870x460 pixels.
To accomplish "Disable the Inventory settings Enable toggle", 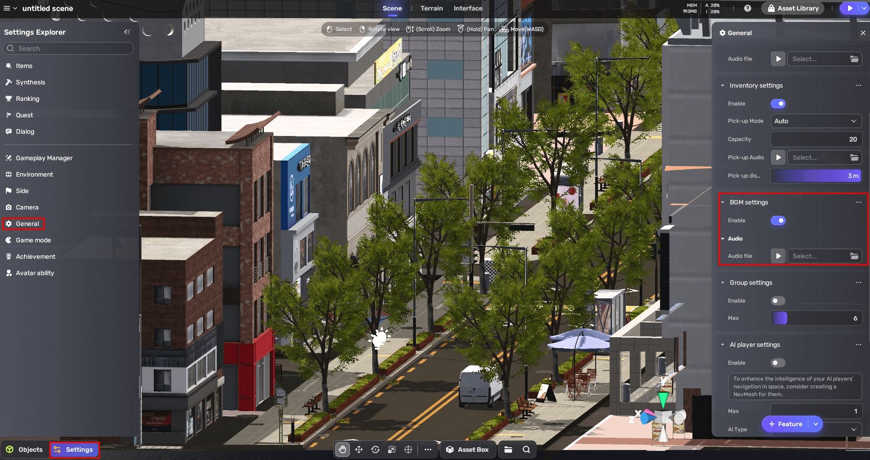I will tap(778, 104).
